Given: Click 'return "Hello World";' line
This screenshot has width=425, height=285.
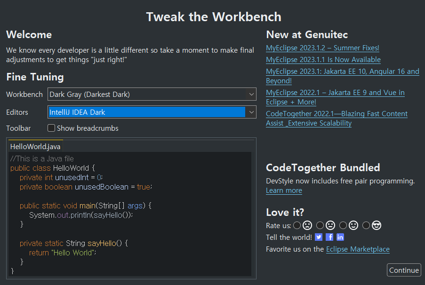Looking at the screenshot, I should pyautogui.click(x=63, y=253).
